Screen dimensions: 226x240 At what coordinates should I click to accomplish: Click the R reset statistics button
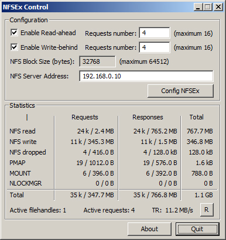[207, 210]
